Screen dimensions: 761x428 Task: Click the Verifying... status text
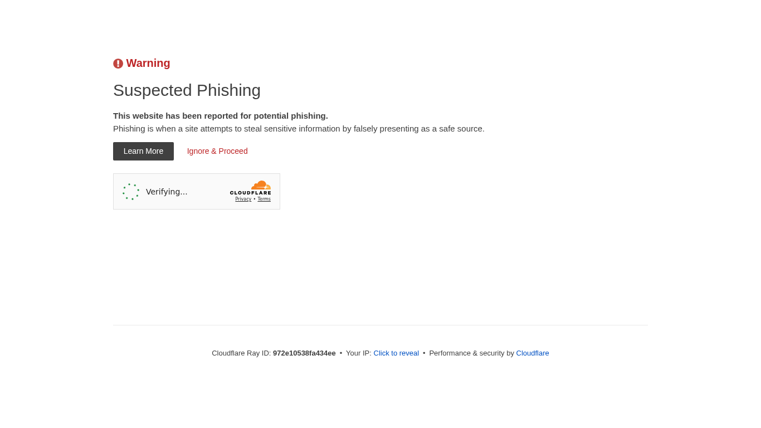167,192
